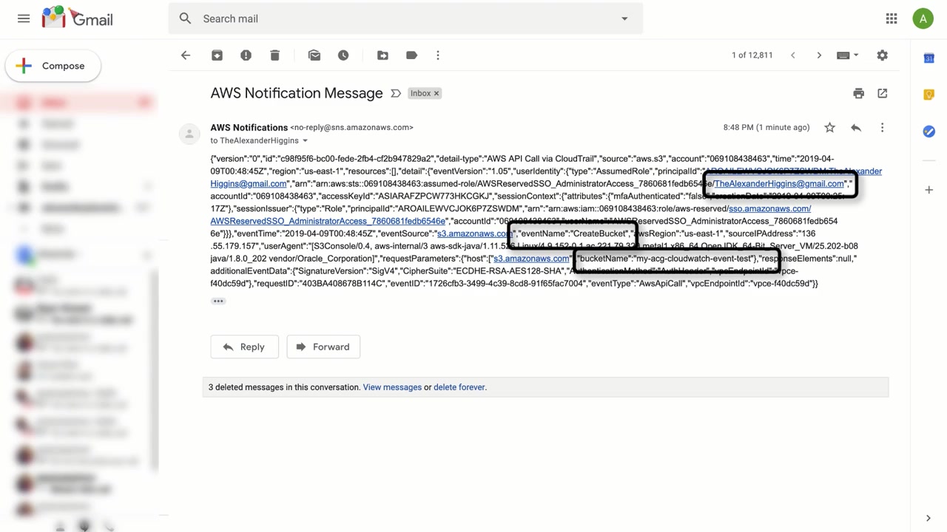The height and width of the screenshot is (532, 947).
Task: Report this message as spam
Action: 246,55
